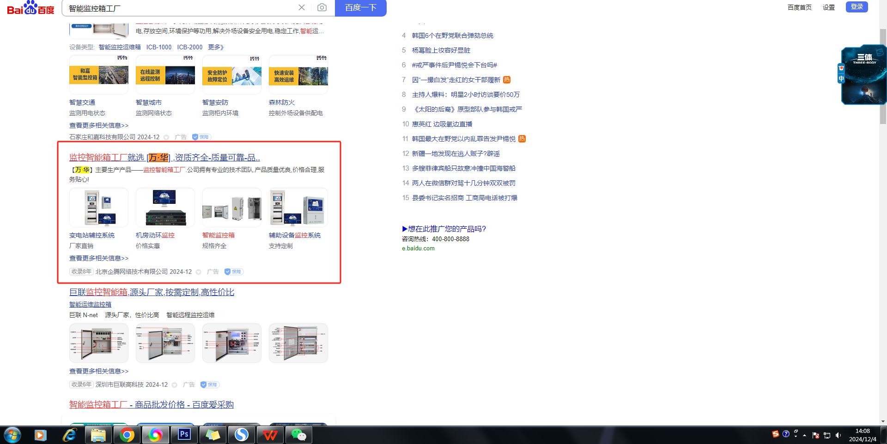Open the 智能监控箱工厂 - 商品批发价格 result
887x444 pixels.
[x=152, y=405]
